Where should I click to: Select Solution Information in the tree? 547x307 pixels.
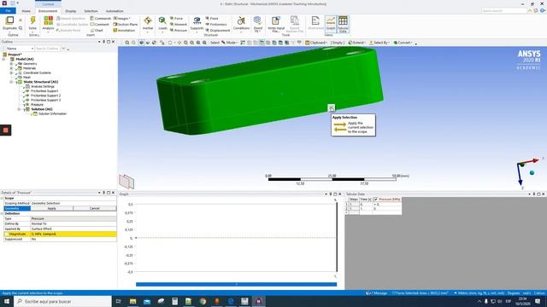point(52,113)
